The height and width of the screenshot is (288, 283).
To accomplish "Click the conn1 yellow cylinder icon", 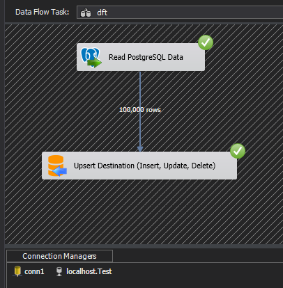I will click(x=17, y=271).
